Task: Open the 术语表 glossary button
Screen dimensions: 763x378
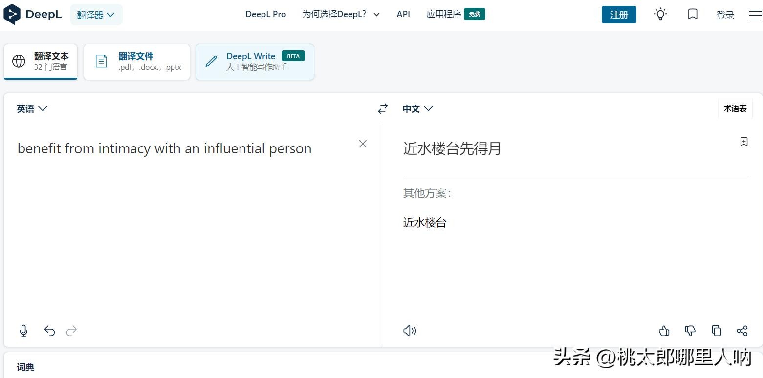Action: (x=735, y=108)
